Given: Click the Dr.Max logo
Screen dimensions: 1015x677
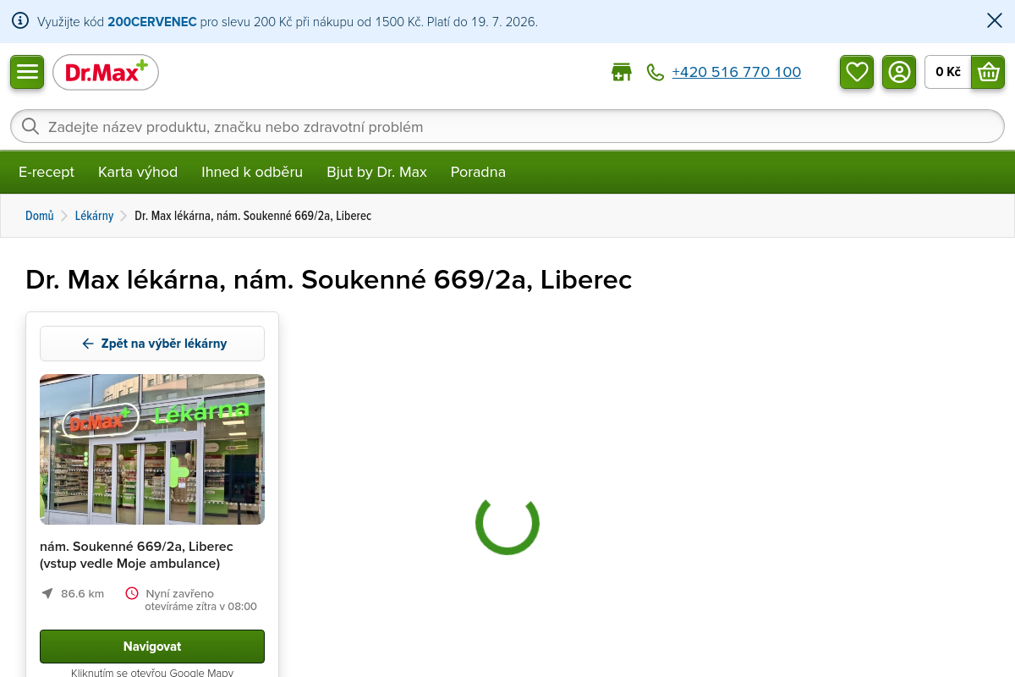Looking at the screenshot, I should pos(106,72).
